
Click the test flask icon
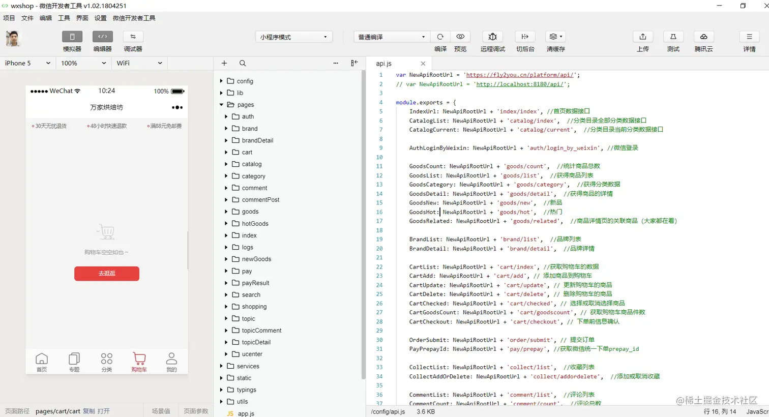(673, 37)
